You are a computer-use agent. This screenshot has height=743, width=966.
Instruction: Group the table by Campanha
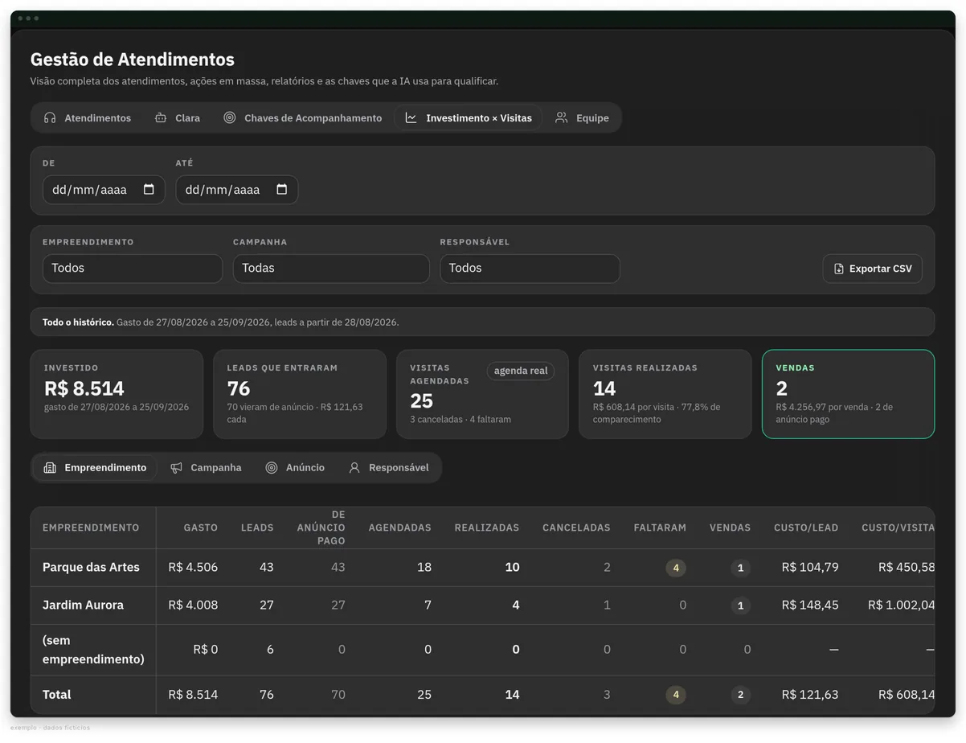[x=206, y=468]
